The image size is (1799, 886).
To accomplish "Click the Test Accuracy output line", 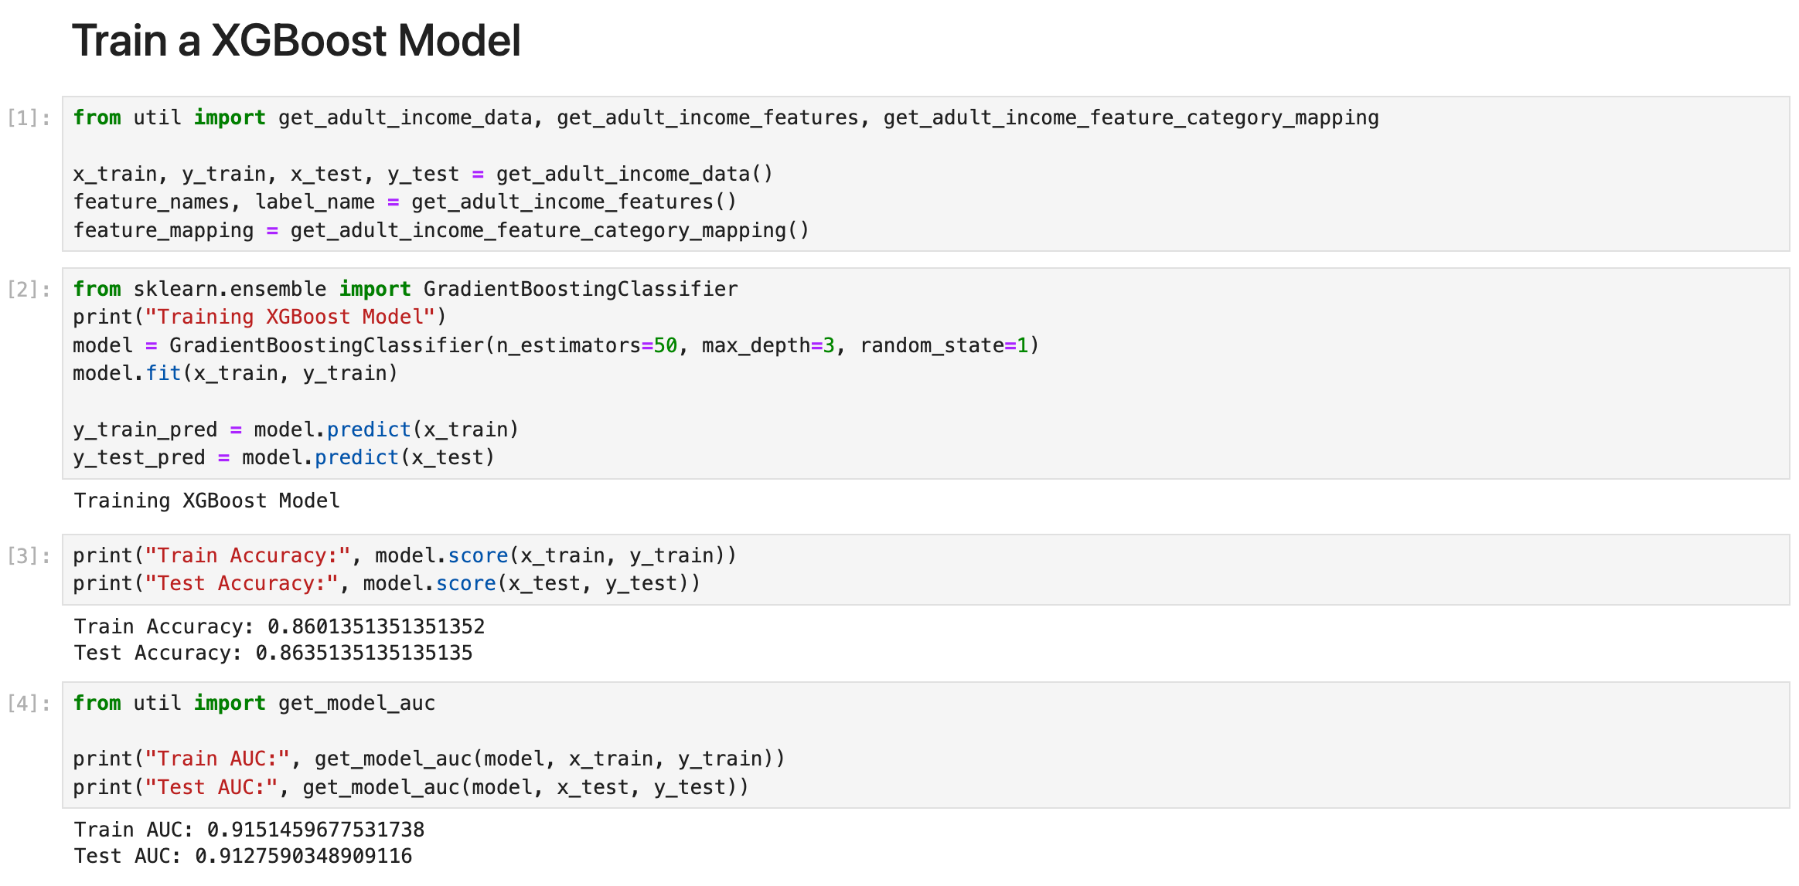I will click(x=273, y=653).
